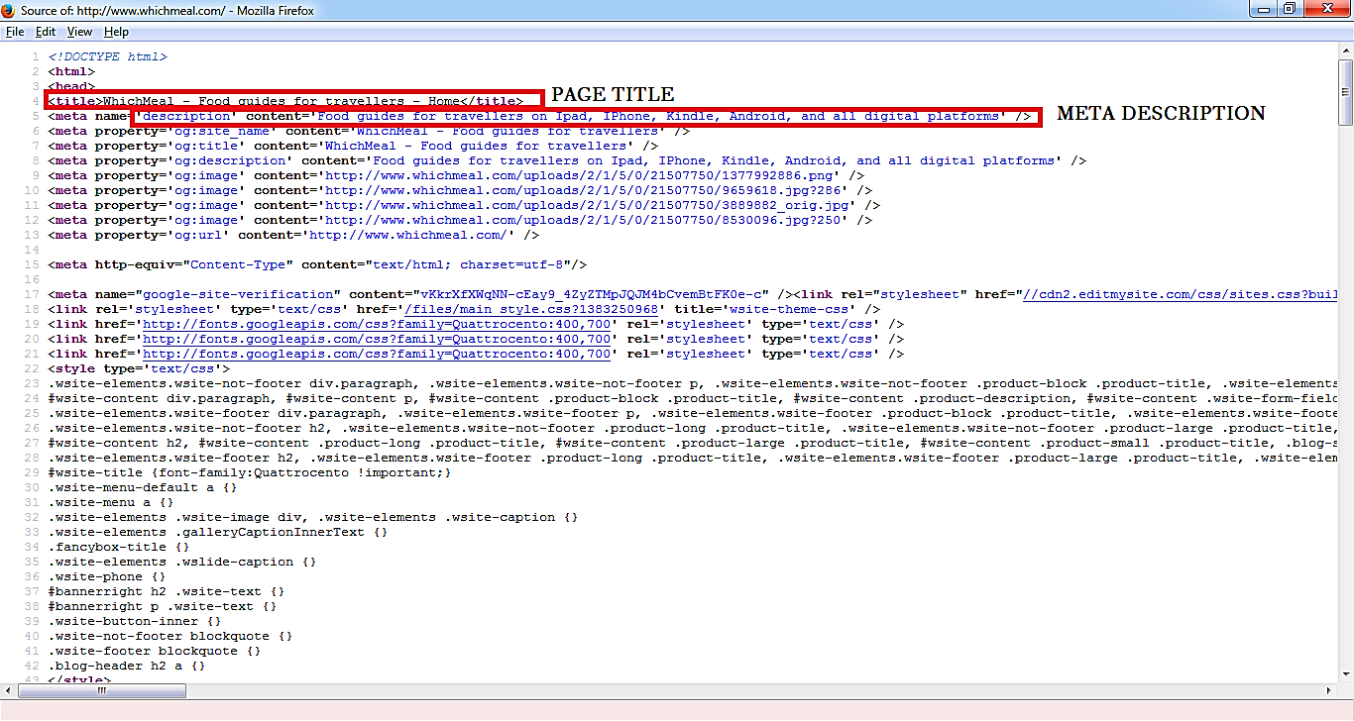Click the '.wsite-phone {}' line
This screenshot has width=1354, height=721.
coord(107,576)
